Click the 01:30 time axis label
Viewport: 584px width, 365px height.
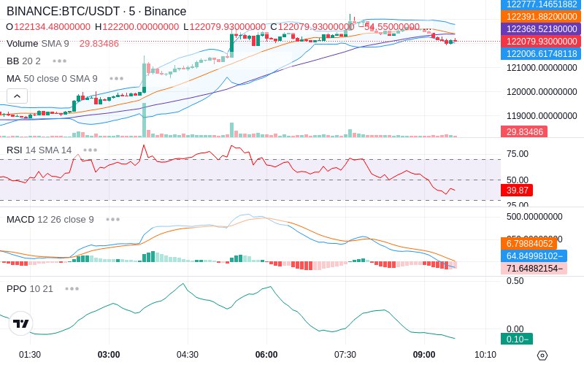click(30, 355)
